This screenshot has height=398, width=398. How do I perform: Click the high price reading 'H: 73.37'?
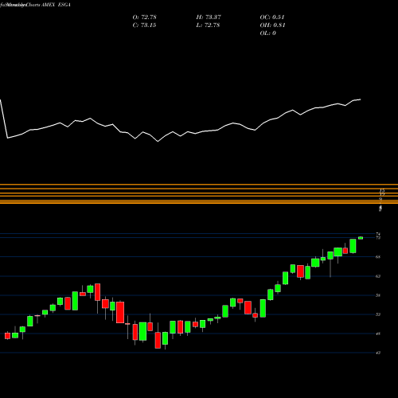point(209,18)
